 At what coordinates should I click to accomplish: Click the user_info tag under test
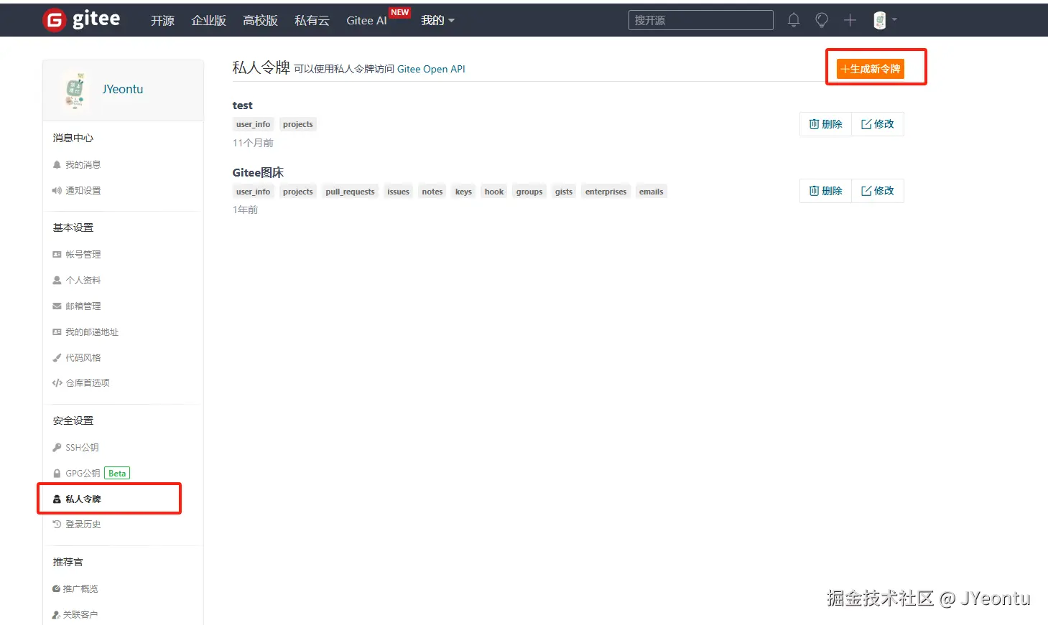point(254,124)
